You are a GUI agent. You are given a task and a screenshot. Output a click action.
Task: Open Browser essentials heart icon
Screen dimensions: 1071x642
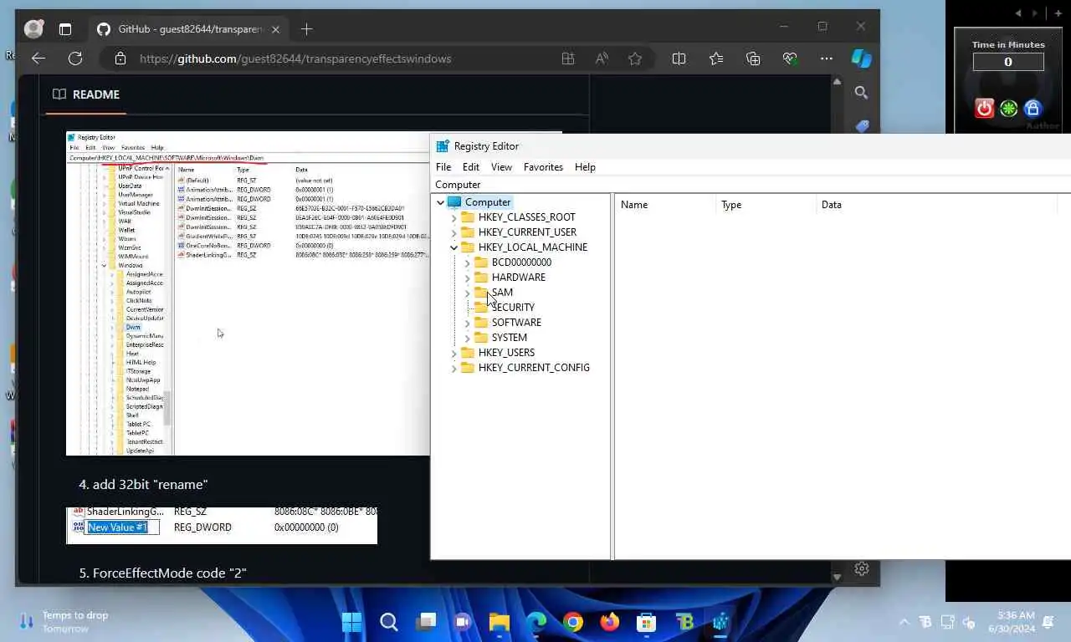point(790,59)
